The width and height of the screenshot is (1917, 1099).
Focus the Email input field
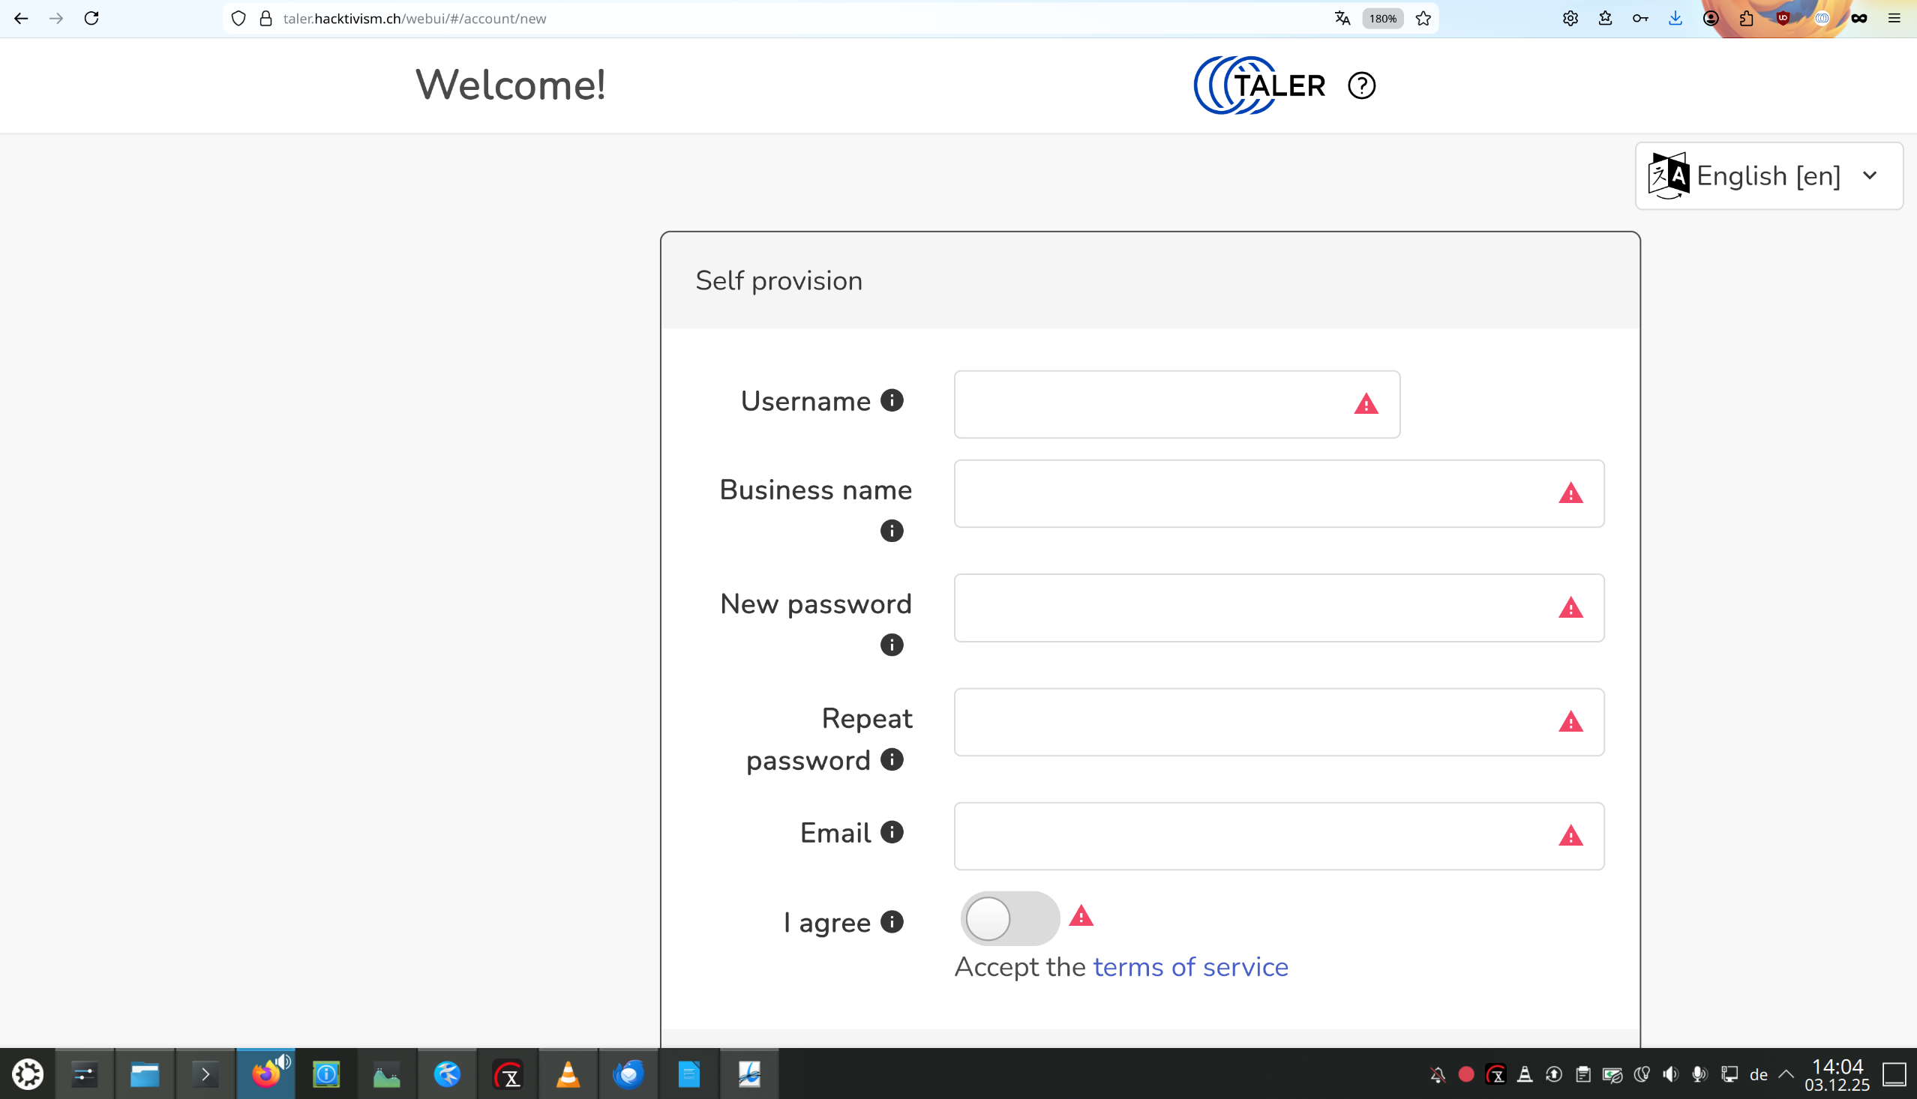tap(1253, 837)
